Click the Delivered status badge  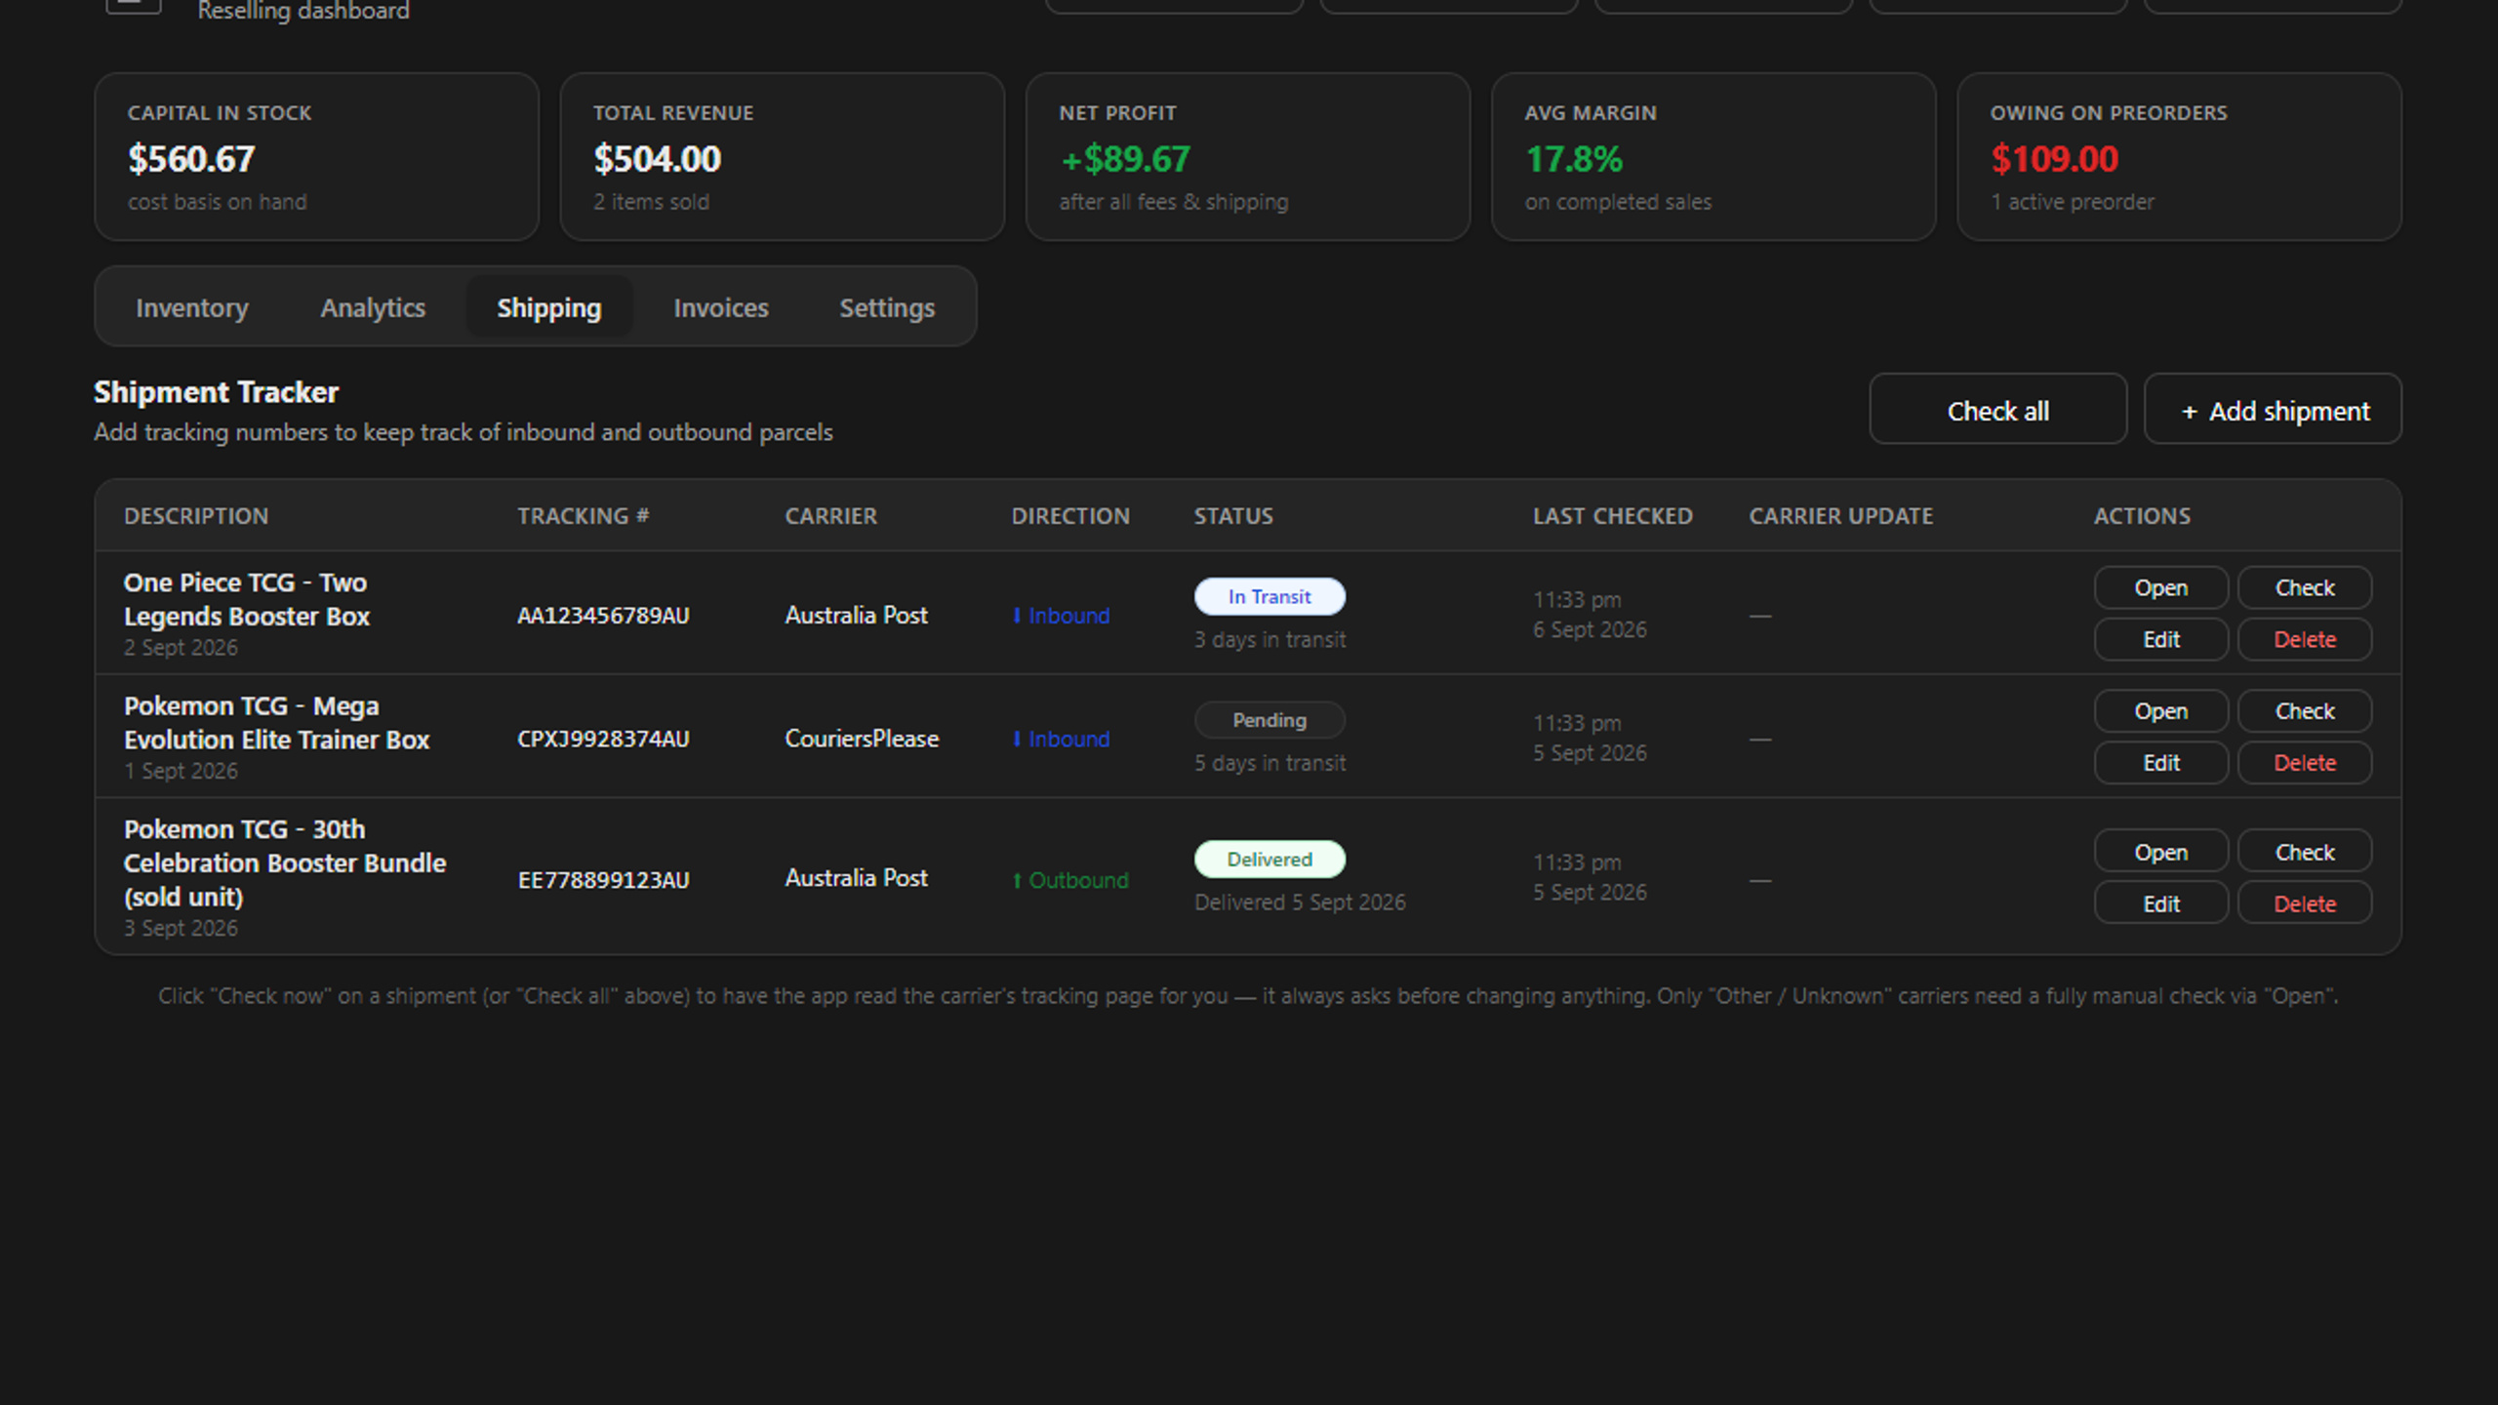pyautogui.click(x=1269, y=859)
